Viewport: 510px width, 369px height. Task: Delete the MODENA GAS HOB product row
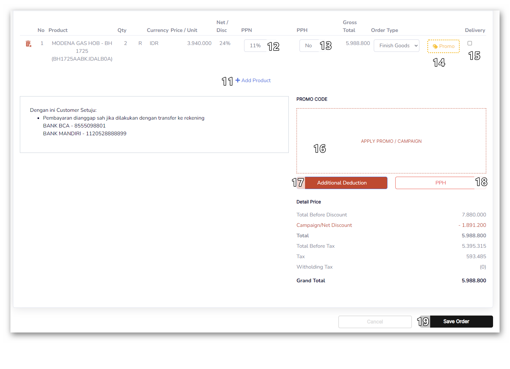(29, 44)
